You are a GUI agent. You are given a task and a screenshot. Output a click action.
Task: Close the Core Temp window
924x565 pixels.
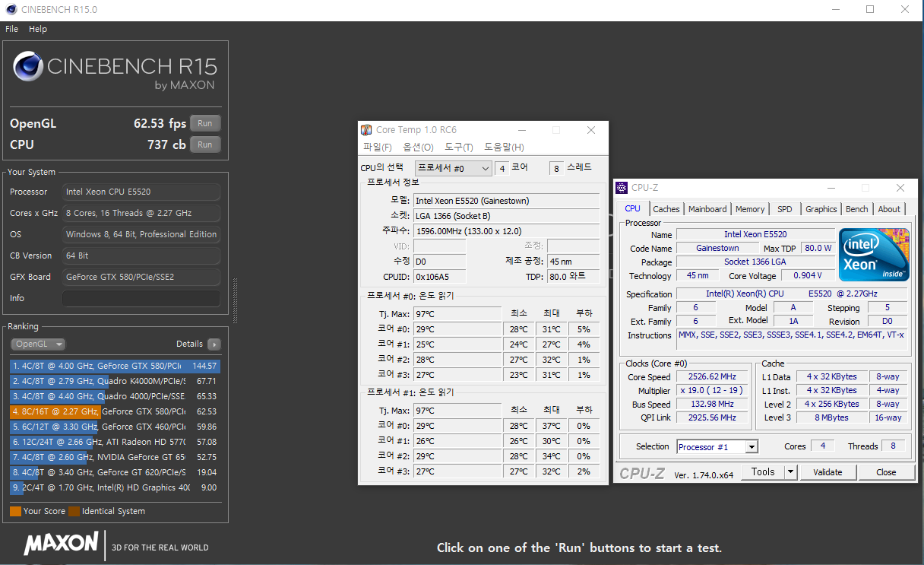[x=591, y=130]
